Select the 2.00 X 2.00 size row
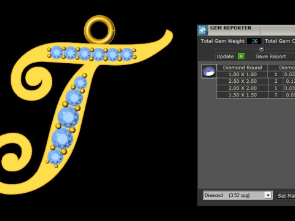This screenshot has width=295, height=221. (x=242, y=88)
